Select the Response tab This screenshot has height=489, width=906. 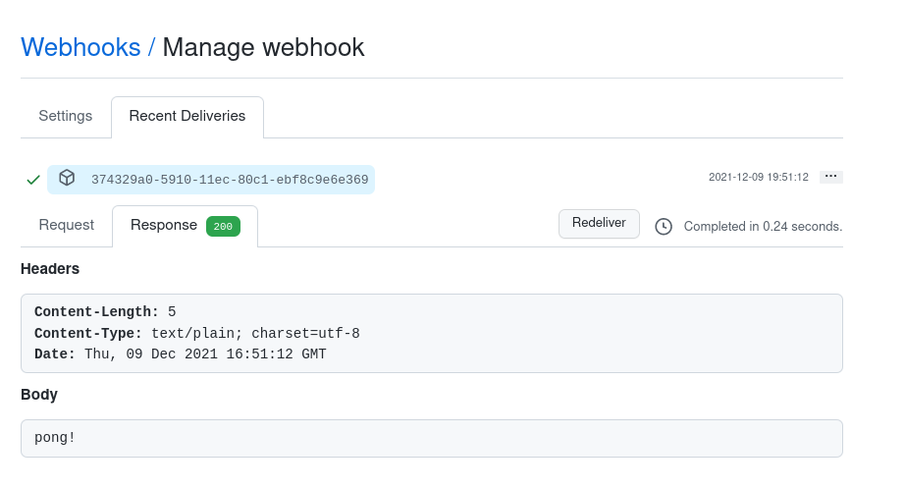tap(164, 225)
